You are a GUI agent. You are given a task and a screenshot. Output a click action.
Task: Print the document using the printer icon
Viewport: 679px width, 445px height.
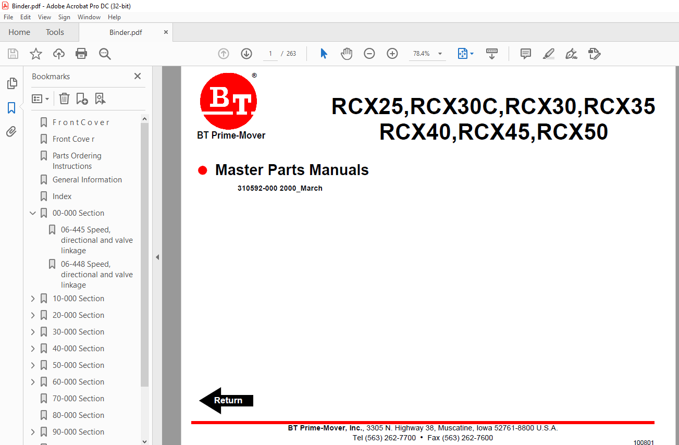[x=81, y=54]
